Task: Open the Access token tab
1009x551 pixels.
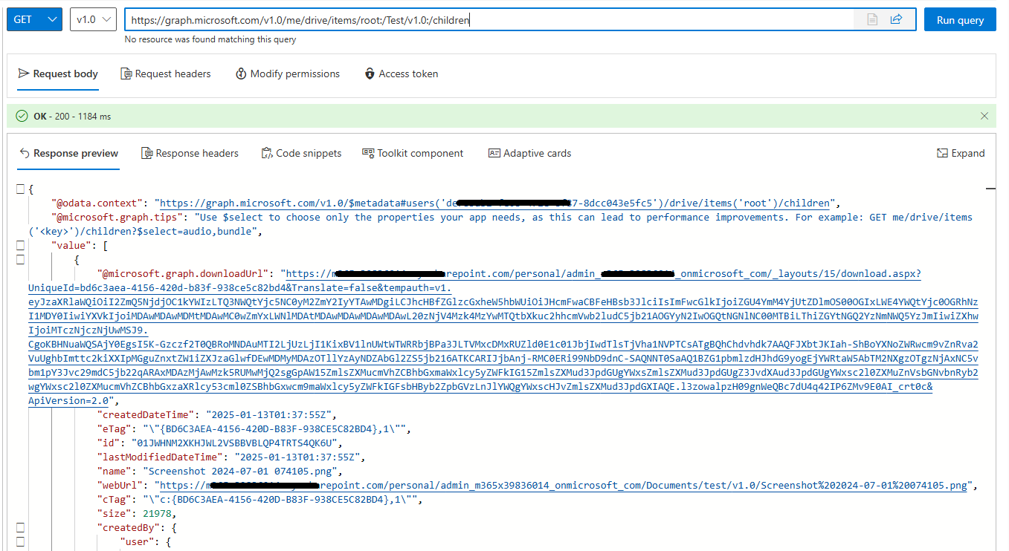Action: 402,74
